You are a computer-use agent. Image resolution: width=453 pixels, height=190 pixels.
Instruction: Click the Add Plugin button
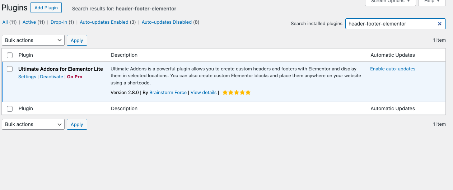(x=46, y=8)
